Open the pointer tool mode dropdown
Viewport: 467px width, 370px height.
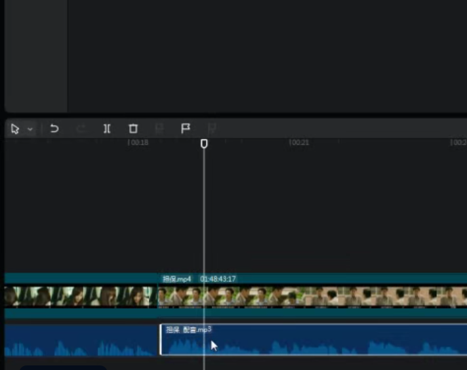30,129
